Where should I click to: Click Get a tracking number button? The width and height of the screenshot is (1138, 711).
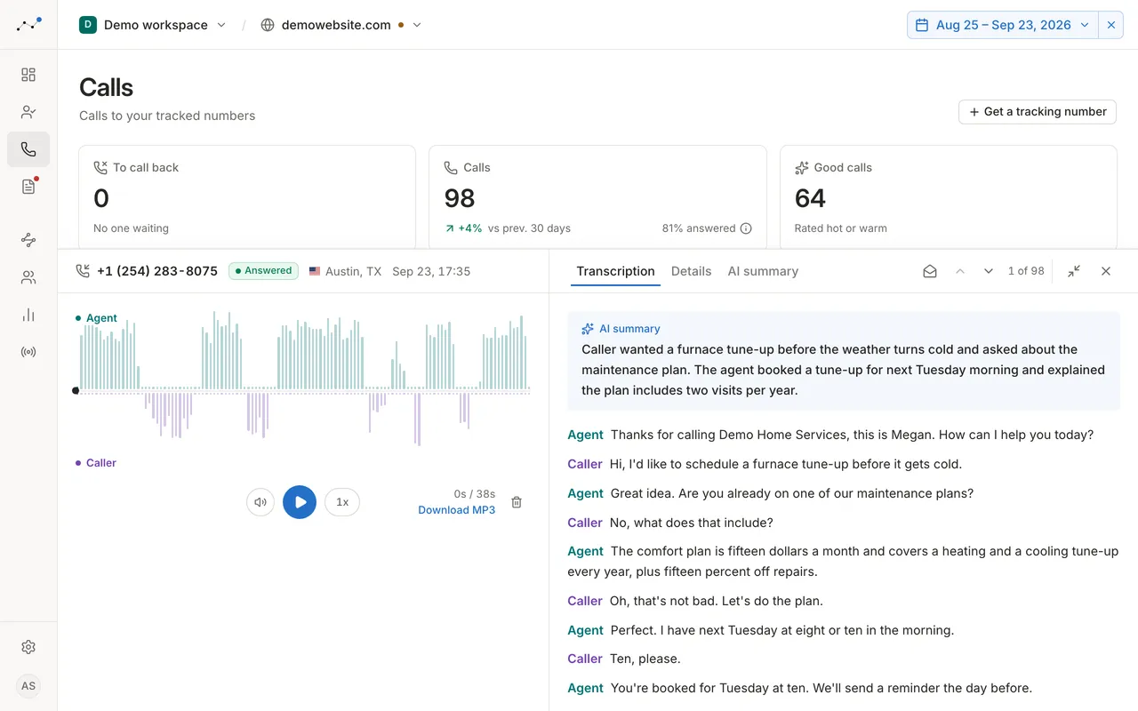(1038, 112)
